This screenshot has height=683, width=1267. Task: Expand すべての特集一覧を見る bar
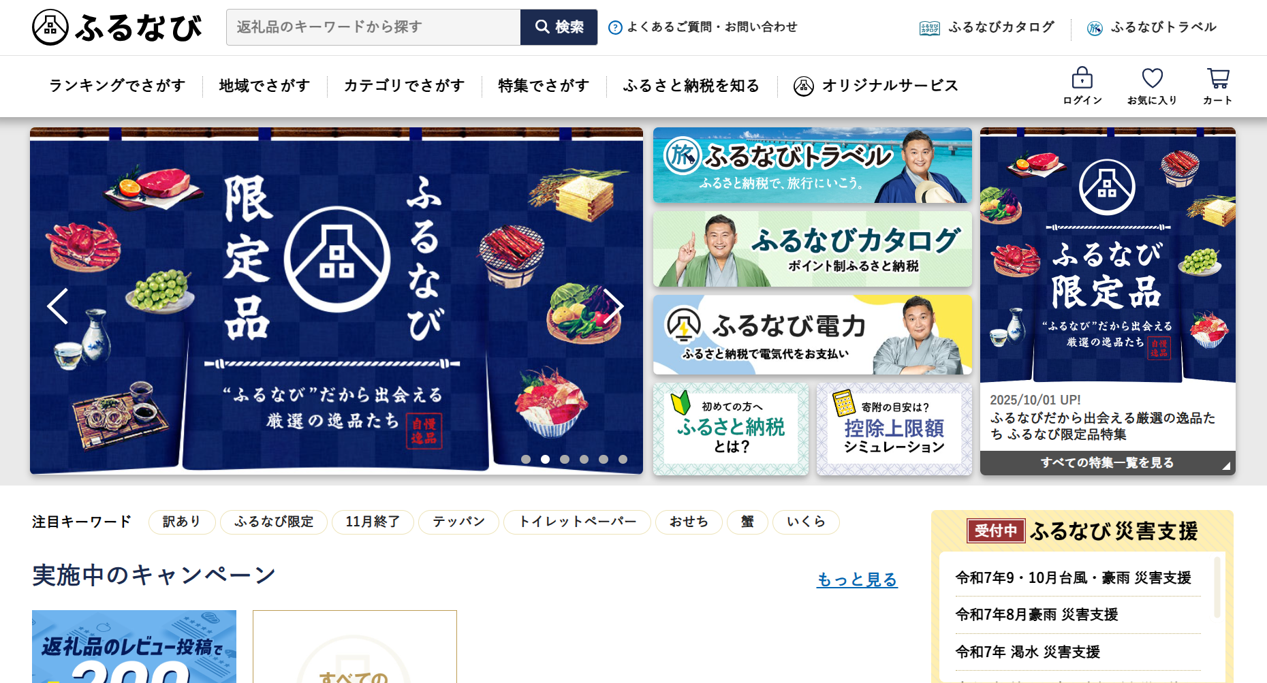click(1108, 463)
